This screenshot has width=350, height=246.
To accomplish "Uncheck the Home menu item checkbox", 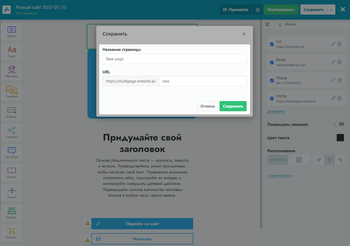I will 272,98.
